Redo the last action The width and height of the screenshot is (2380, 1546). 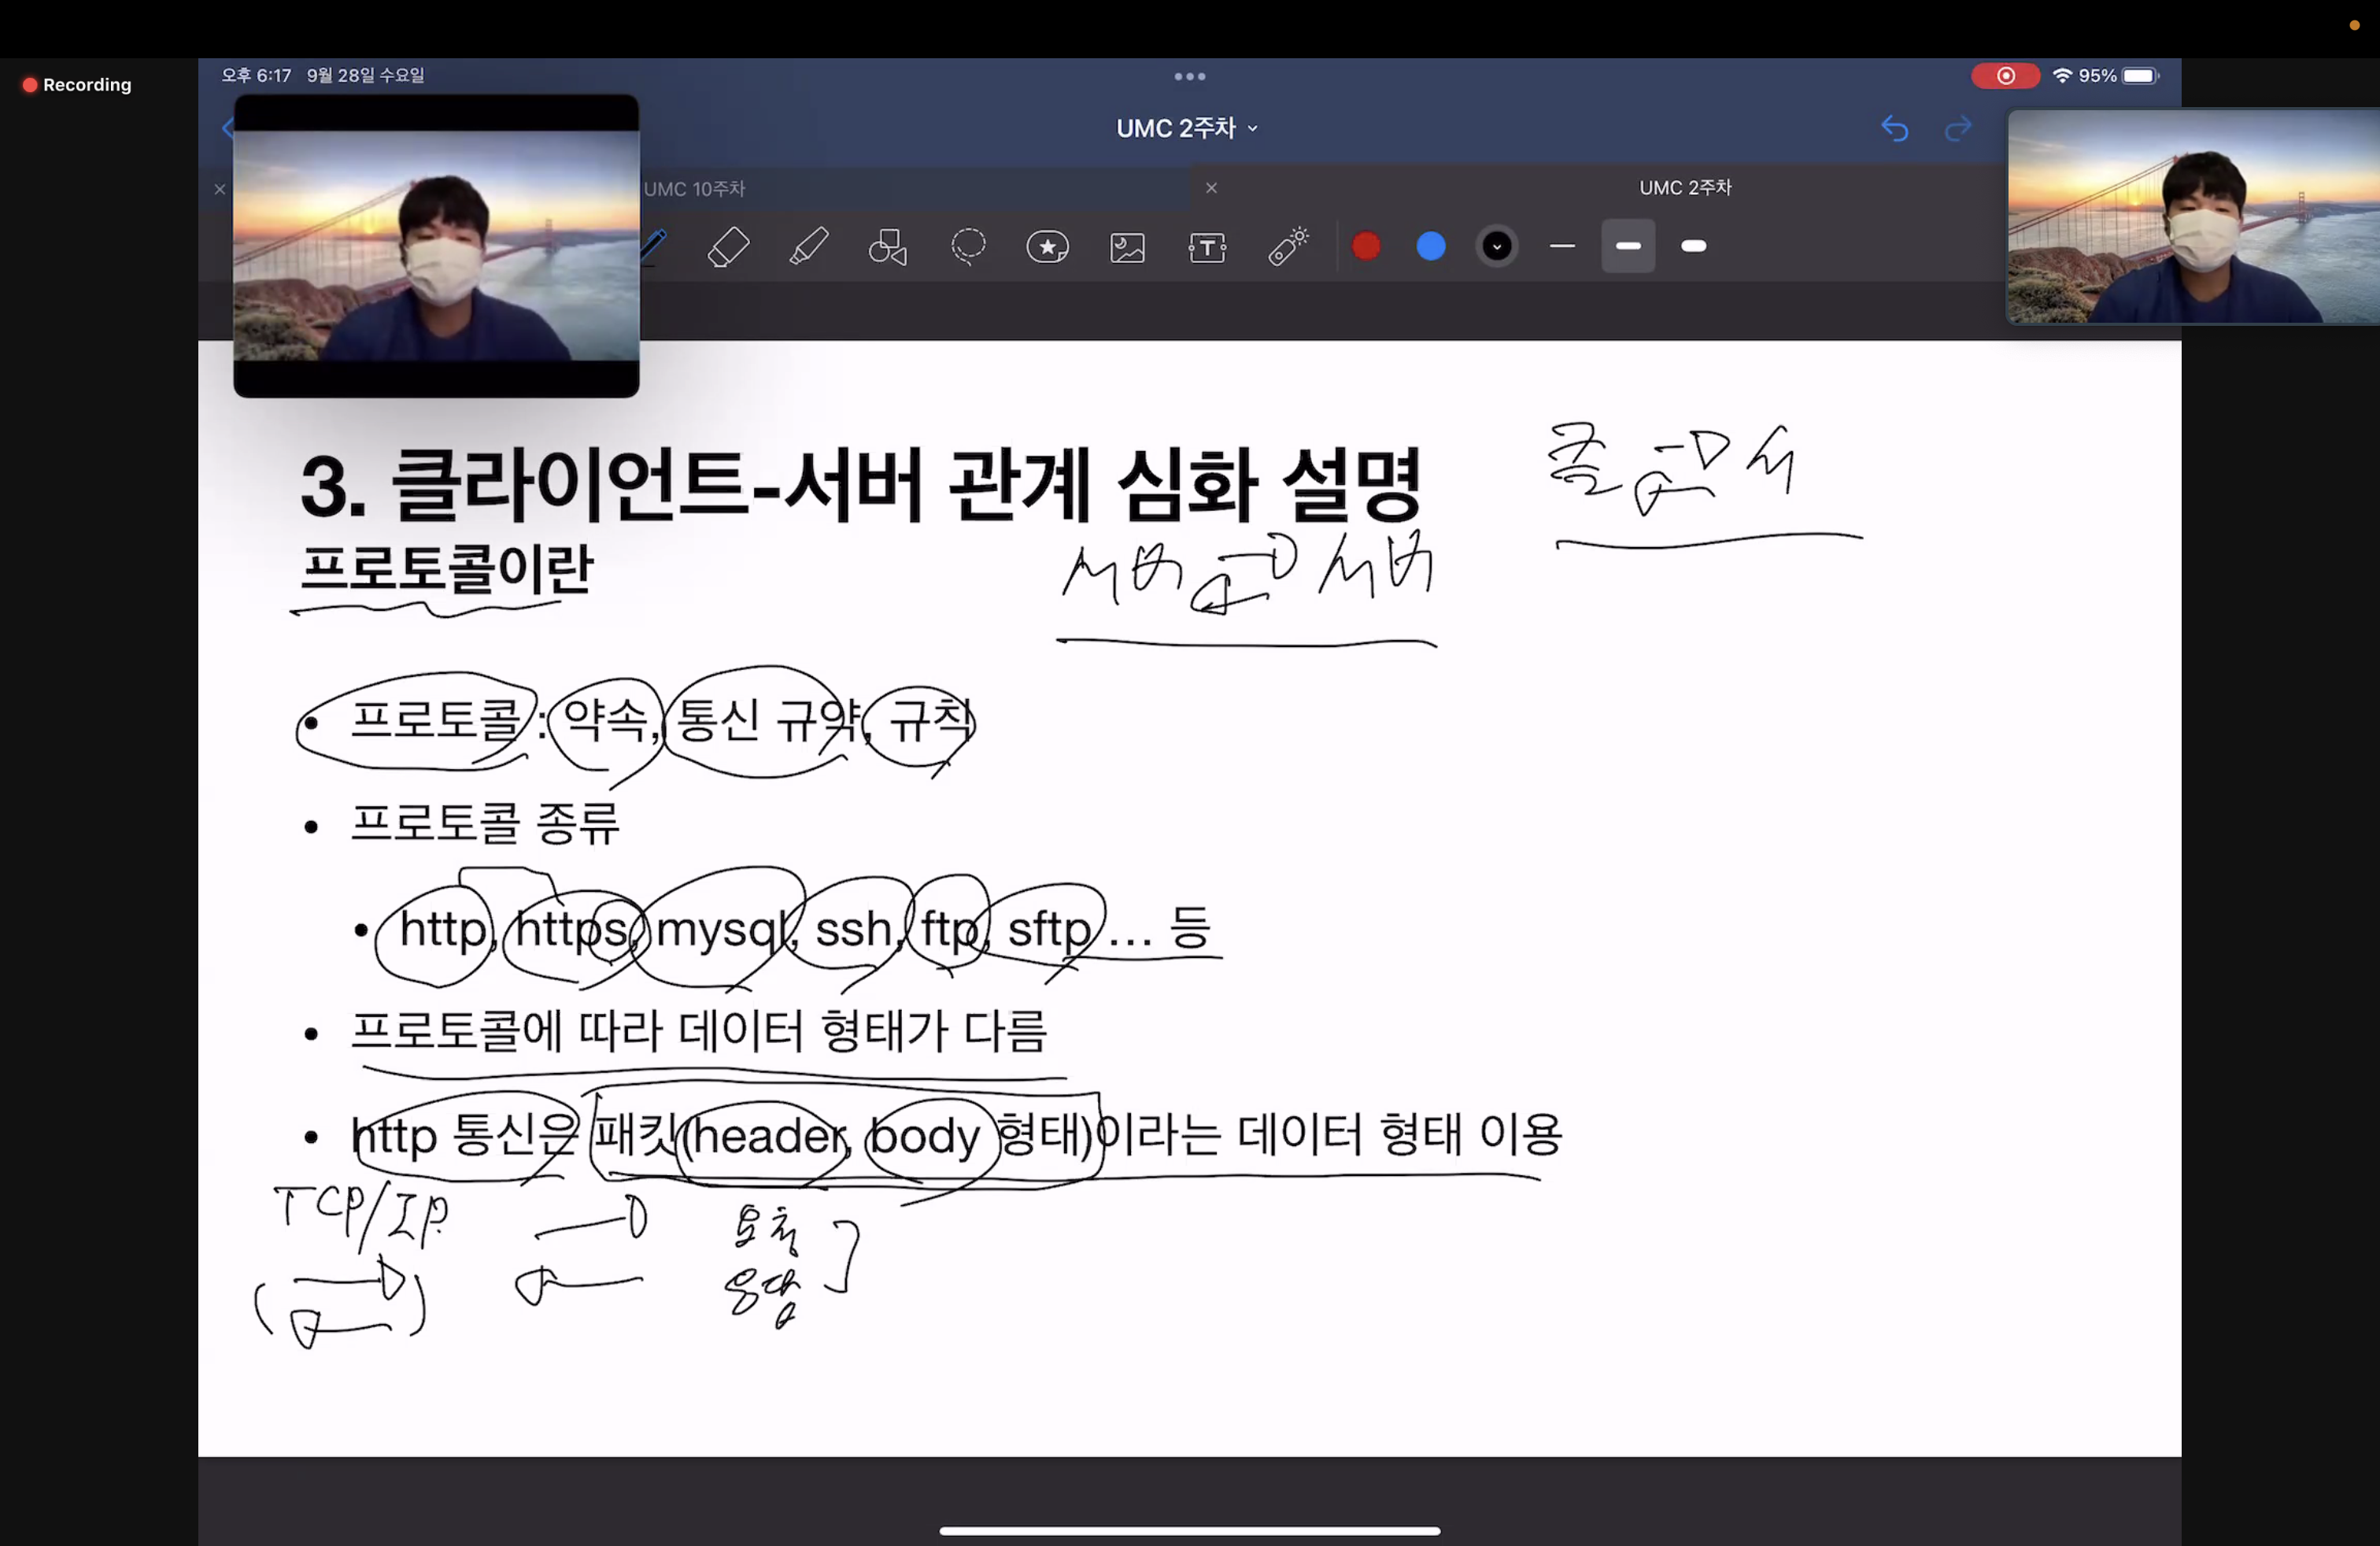[1958, 128]
